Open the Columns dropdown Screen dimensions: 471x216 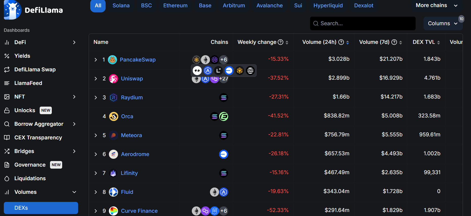click(x=443, y=23)
